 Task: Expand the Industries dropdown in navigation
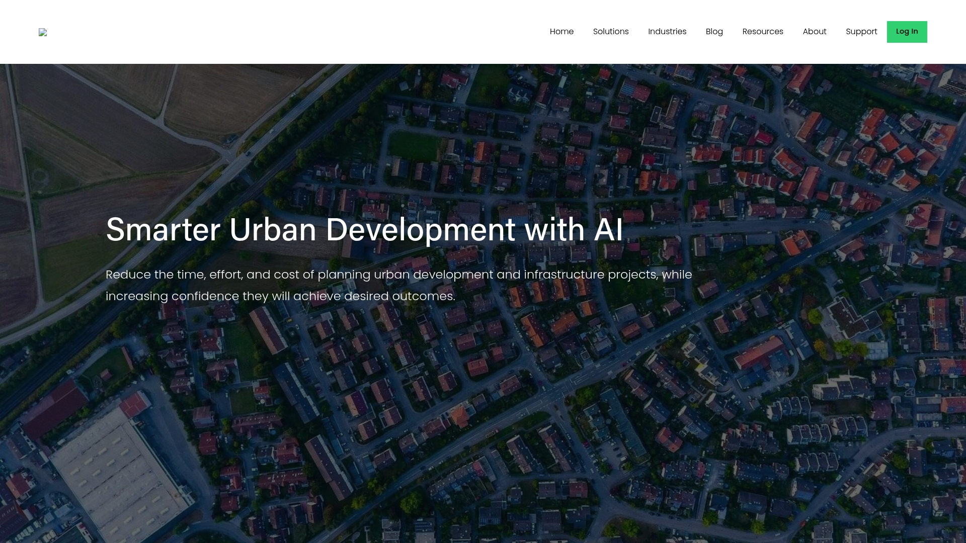coord(667,31)
